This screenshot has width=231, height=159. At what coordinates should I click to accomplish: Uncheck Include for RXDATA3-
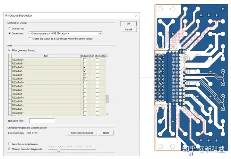click(x=85, y=71)
